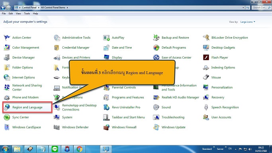Open the User Accounts link
The image size is (272, 153).
click(x=221, y=117)
